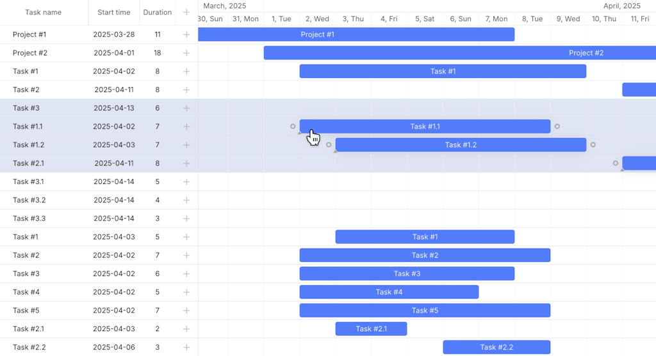
Task: Click the end link circle right of Task #1.2 bar
Action: (x=593, y=145)
